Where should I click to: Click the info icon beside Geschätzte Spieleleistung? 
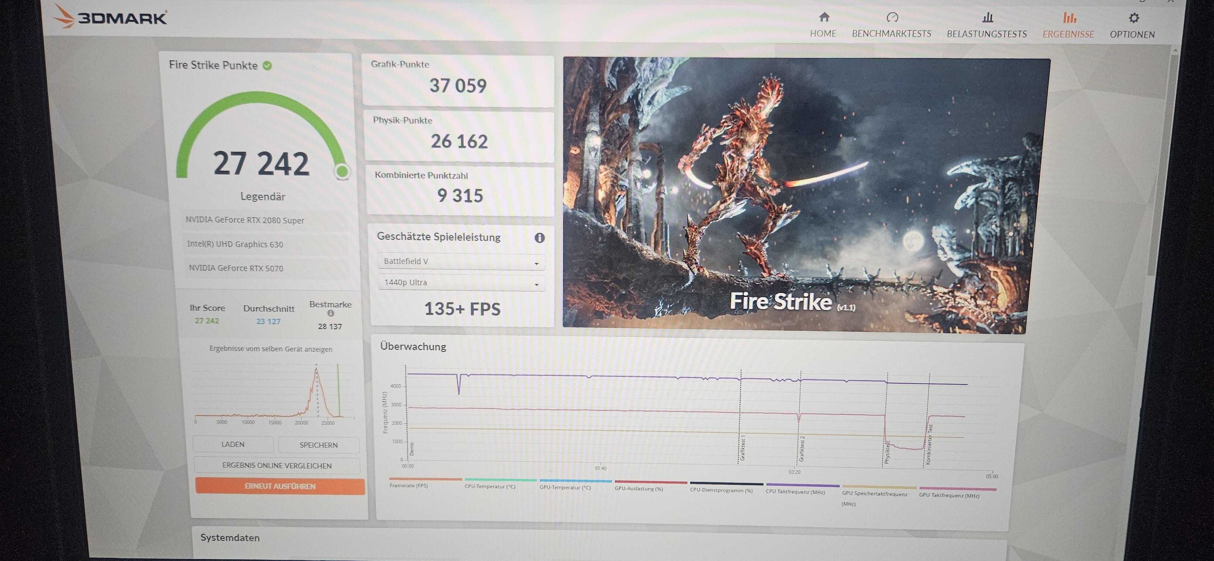[539, 238]
